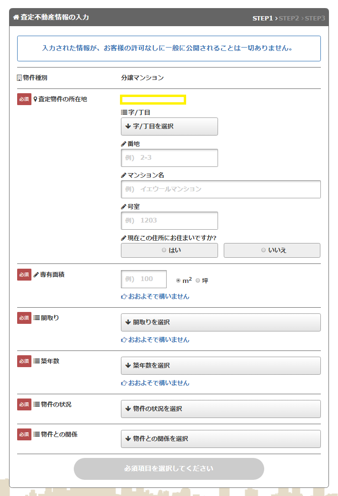This screenshot has height=496, width=338.
Task: Click the map pin icon beside 査定物件の所在地
Action: (35, 99)
